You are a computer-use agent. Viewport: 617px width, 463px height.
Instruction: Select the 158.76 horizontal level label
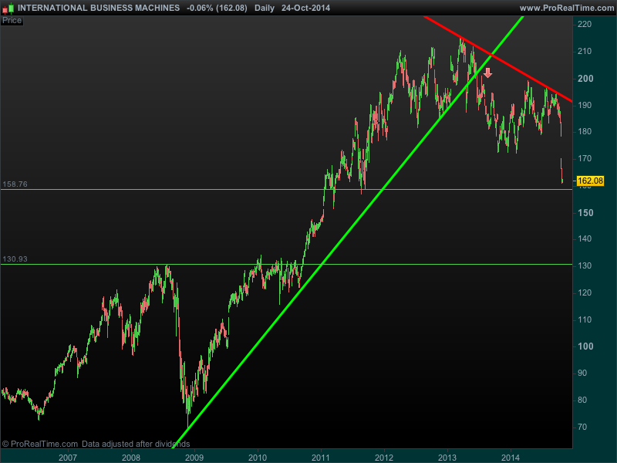point(15,184)
